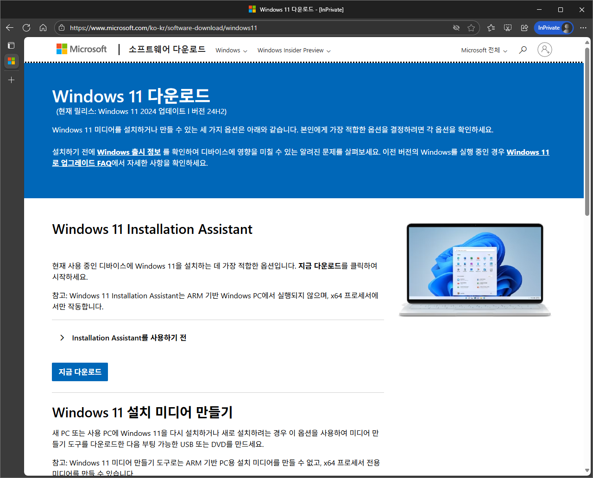Click the Windows 11 laptop image
Viewport: 593px width, 478px height.
point(475,270)
